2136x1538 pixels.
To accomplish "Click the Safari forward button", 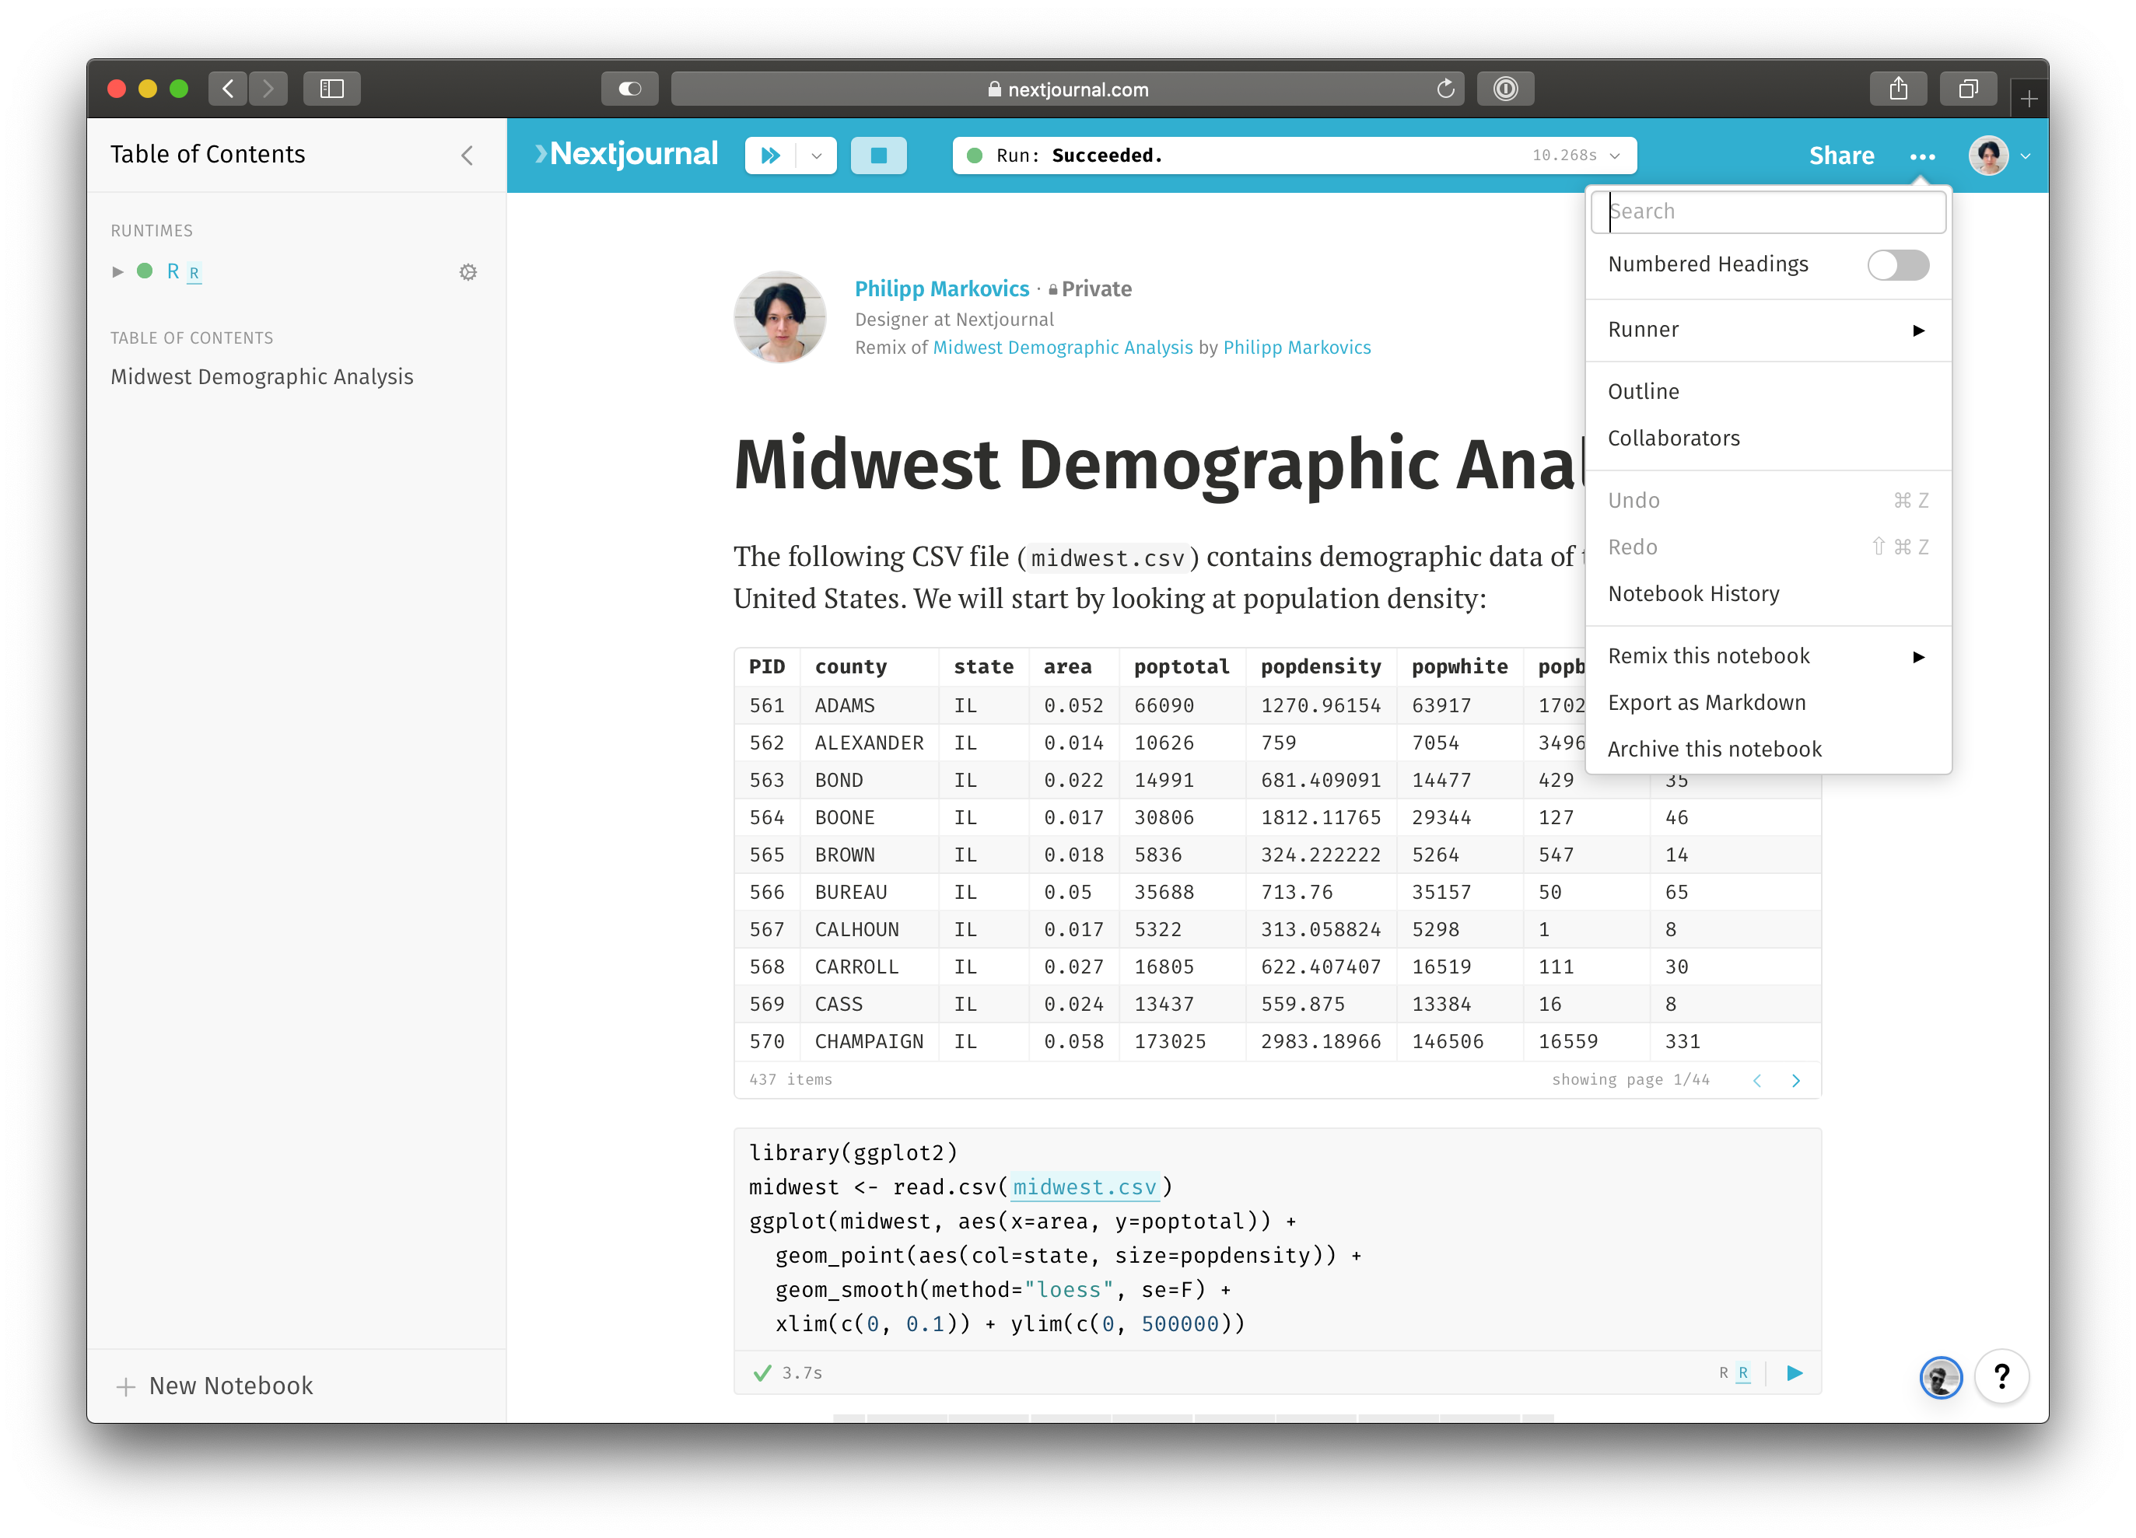I will tap(268, 89).
